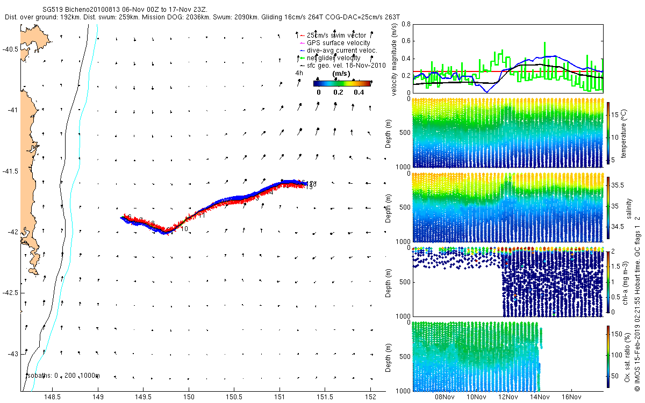645x403 pixels.
Task: Click the '150' oxygen colorbar tick
Action: pos(618,334)
